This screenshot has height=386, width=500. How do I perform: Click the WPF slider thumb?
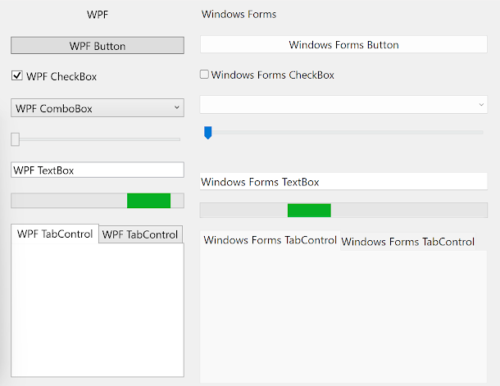coord(15,139)
